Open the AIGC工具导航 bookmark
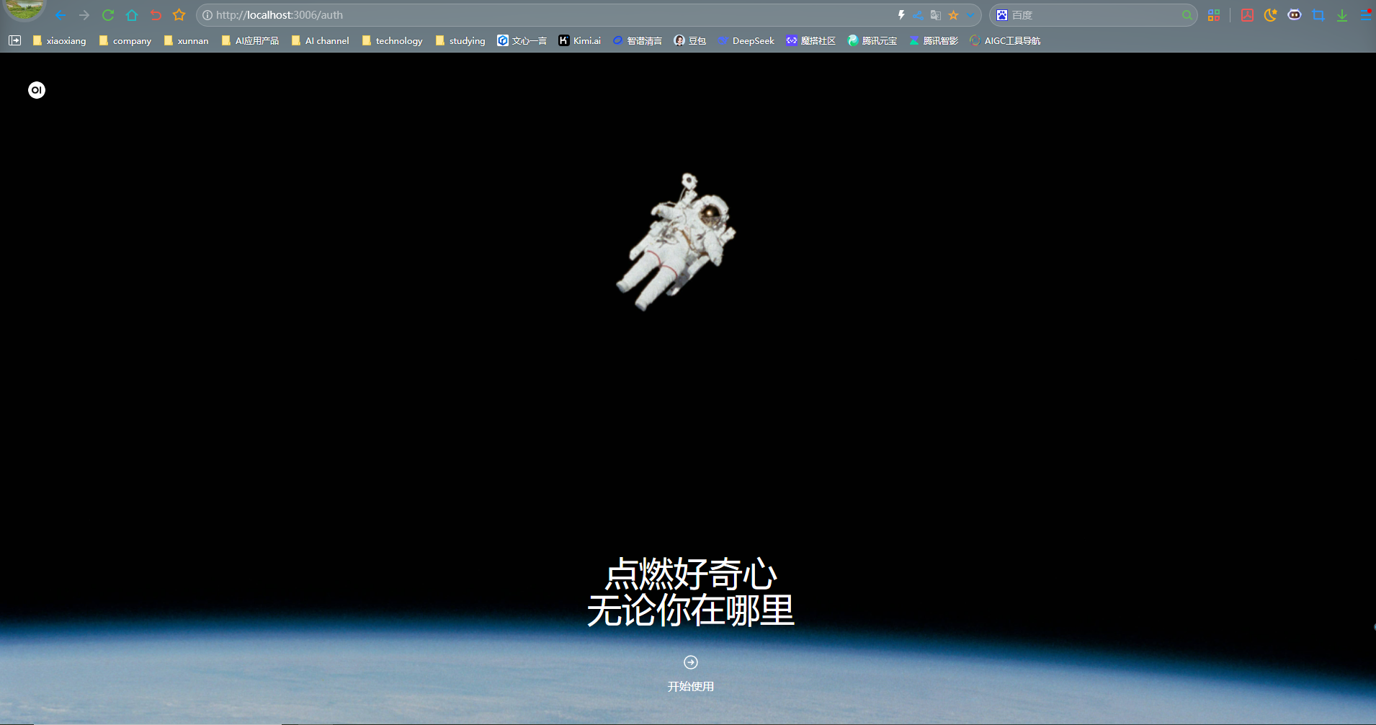This screenshot has width=1376, height=725. (x=1005, y=41)
